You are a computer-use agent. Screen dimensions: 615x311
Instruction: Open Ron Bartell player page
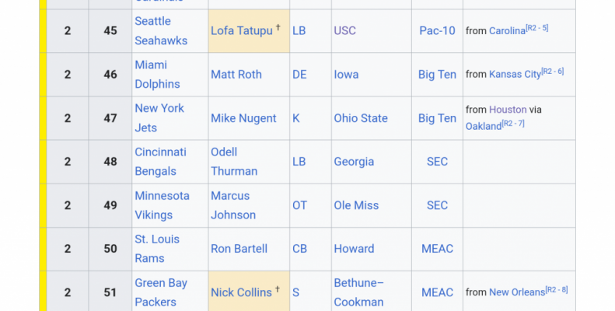(239, 249)
